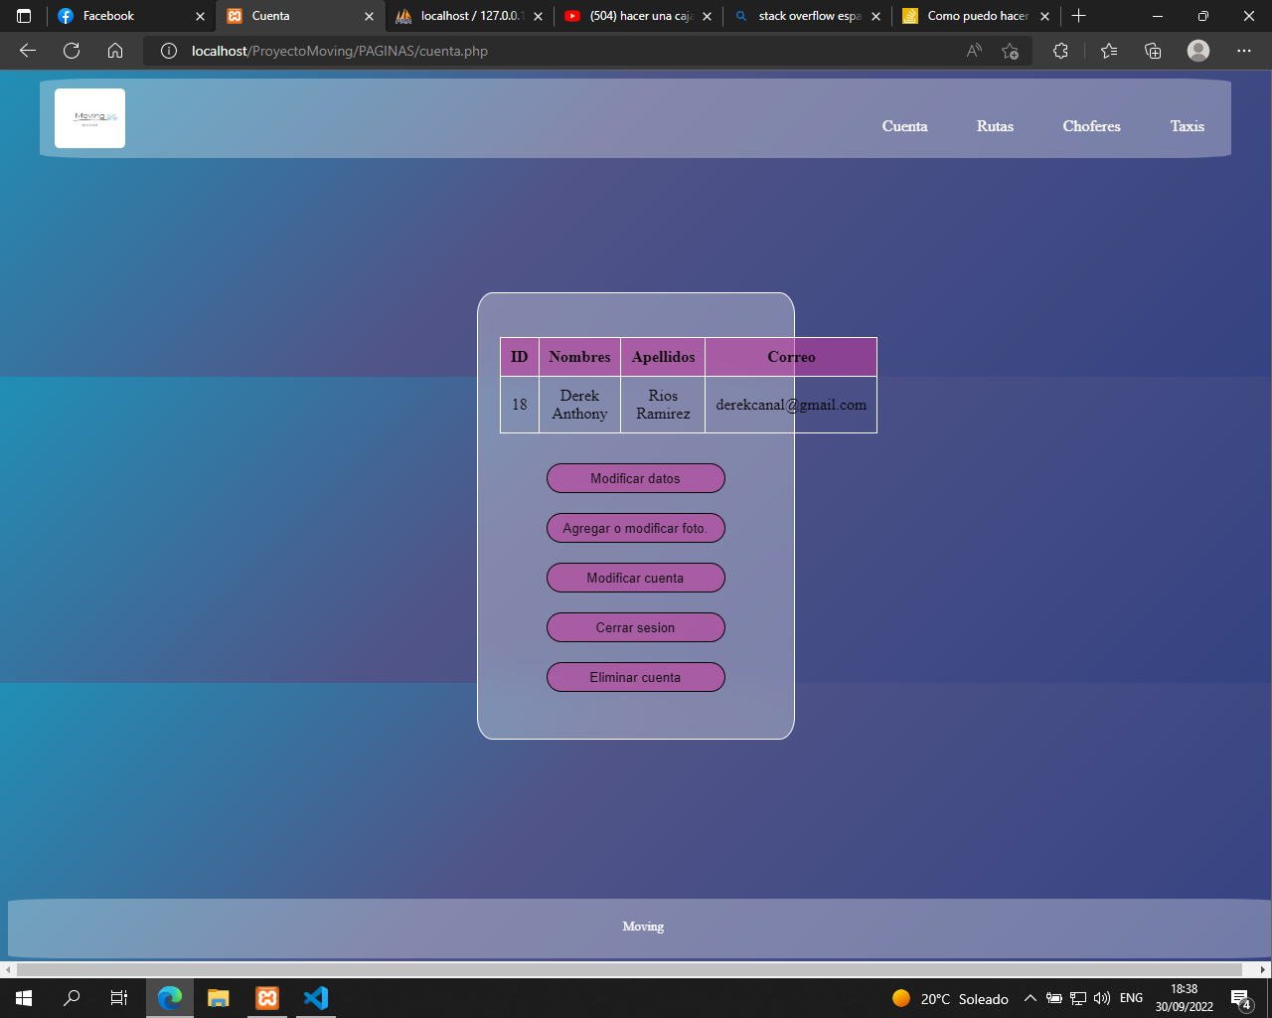Click Agregar o modificar foto button

pos(636,528)
